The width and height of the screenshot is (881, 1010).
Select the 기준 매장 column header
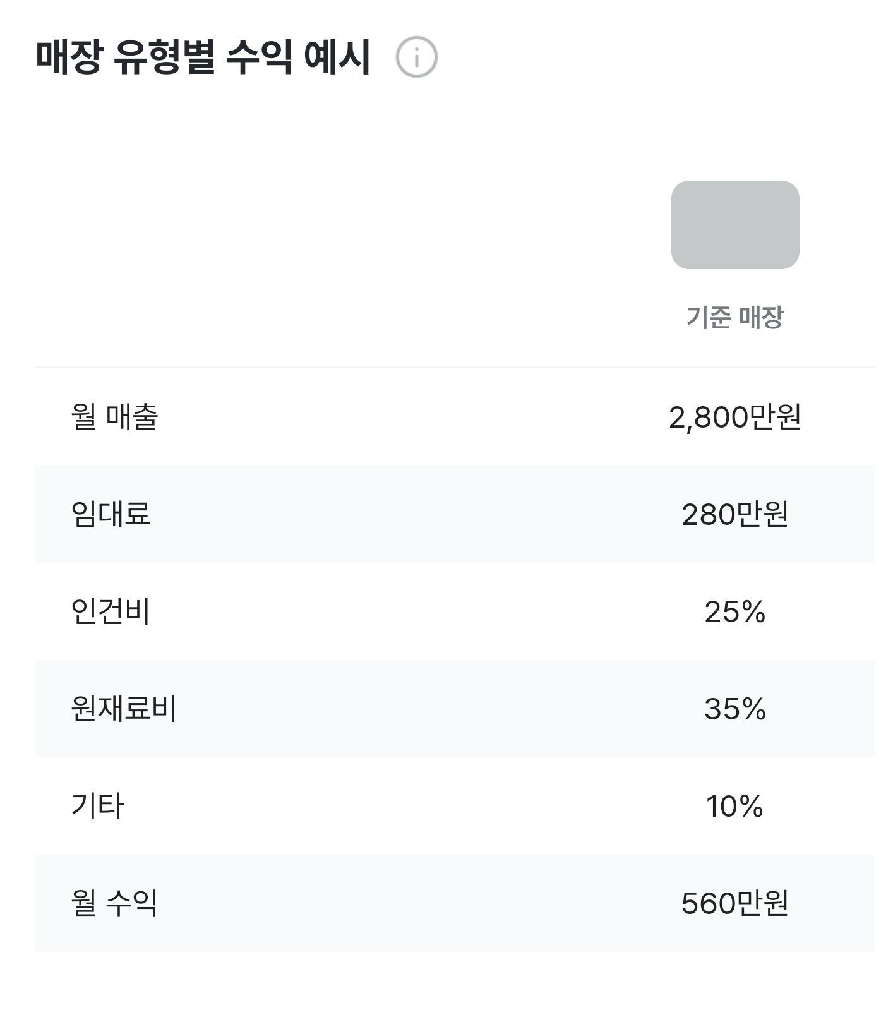pos(735,317)
